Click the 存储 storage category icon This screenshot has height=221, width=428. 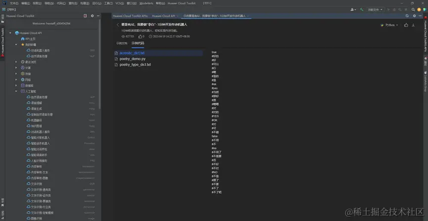(23, 74)
